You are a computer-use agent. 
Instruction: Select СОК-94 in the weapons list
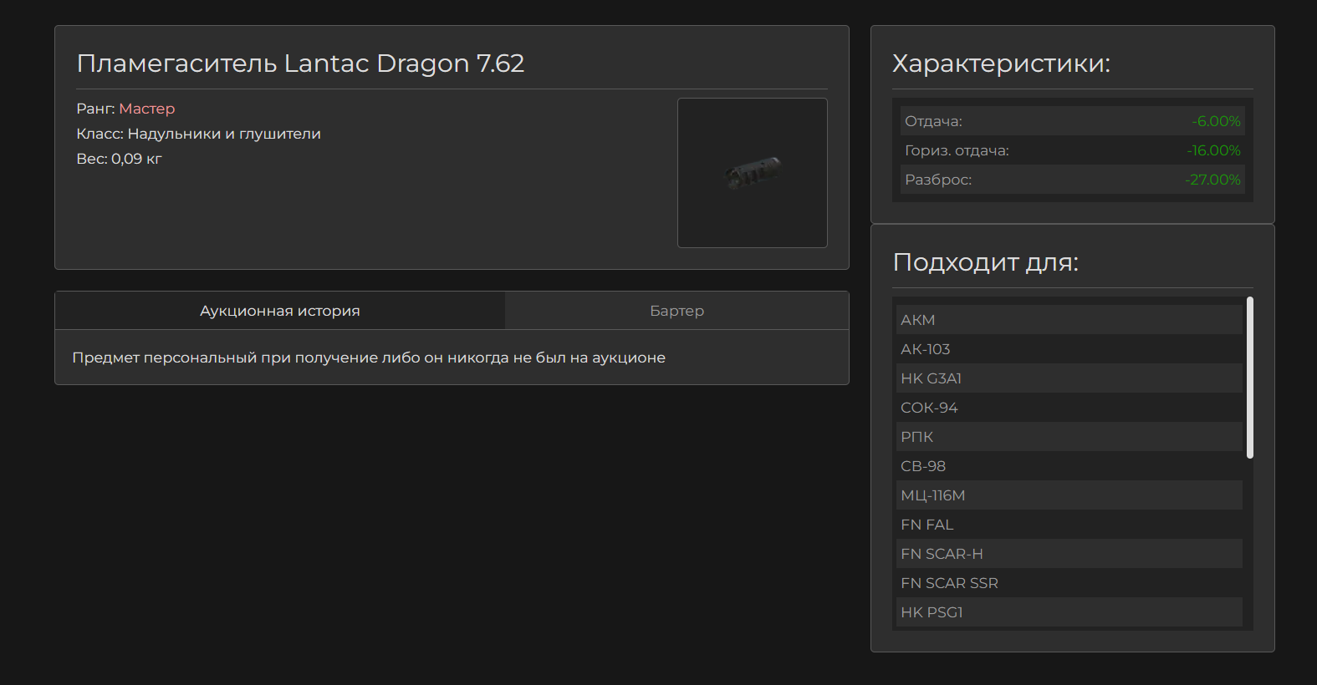1069,408
